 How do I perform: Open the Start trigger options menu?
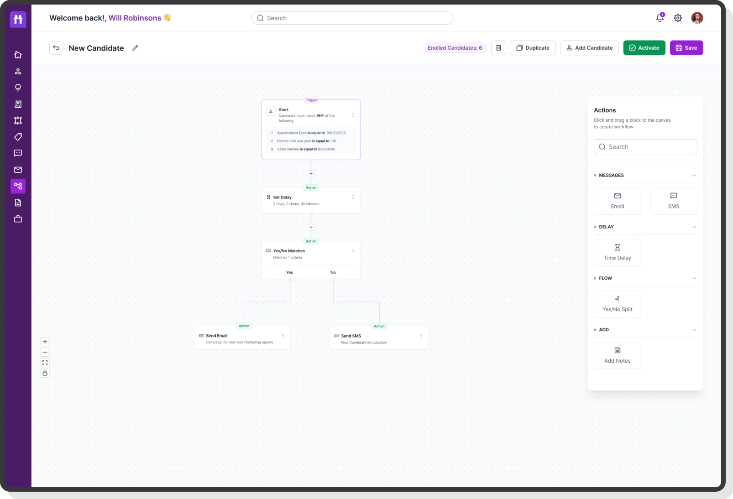click(x=353, y=115)
